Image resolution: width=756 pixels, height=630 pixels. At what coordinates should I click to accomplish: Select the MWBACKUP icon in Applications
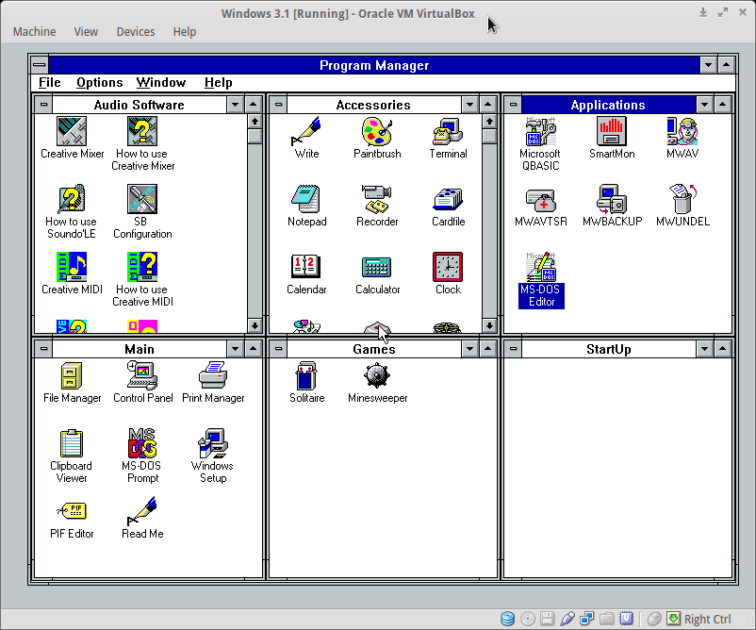click(x=612, y=200)
